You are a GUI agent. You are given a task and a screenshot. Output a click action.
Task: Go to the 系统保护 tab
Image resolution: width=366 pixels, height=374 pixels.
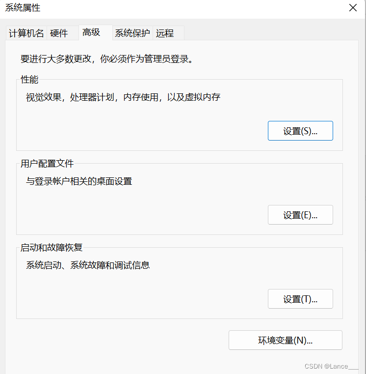point(132,33)
